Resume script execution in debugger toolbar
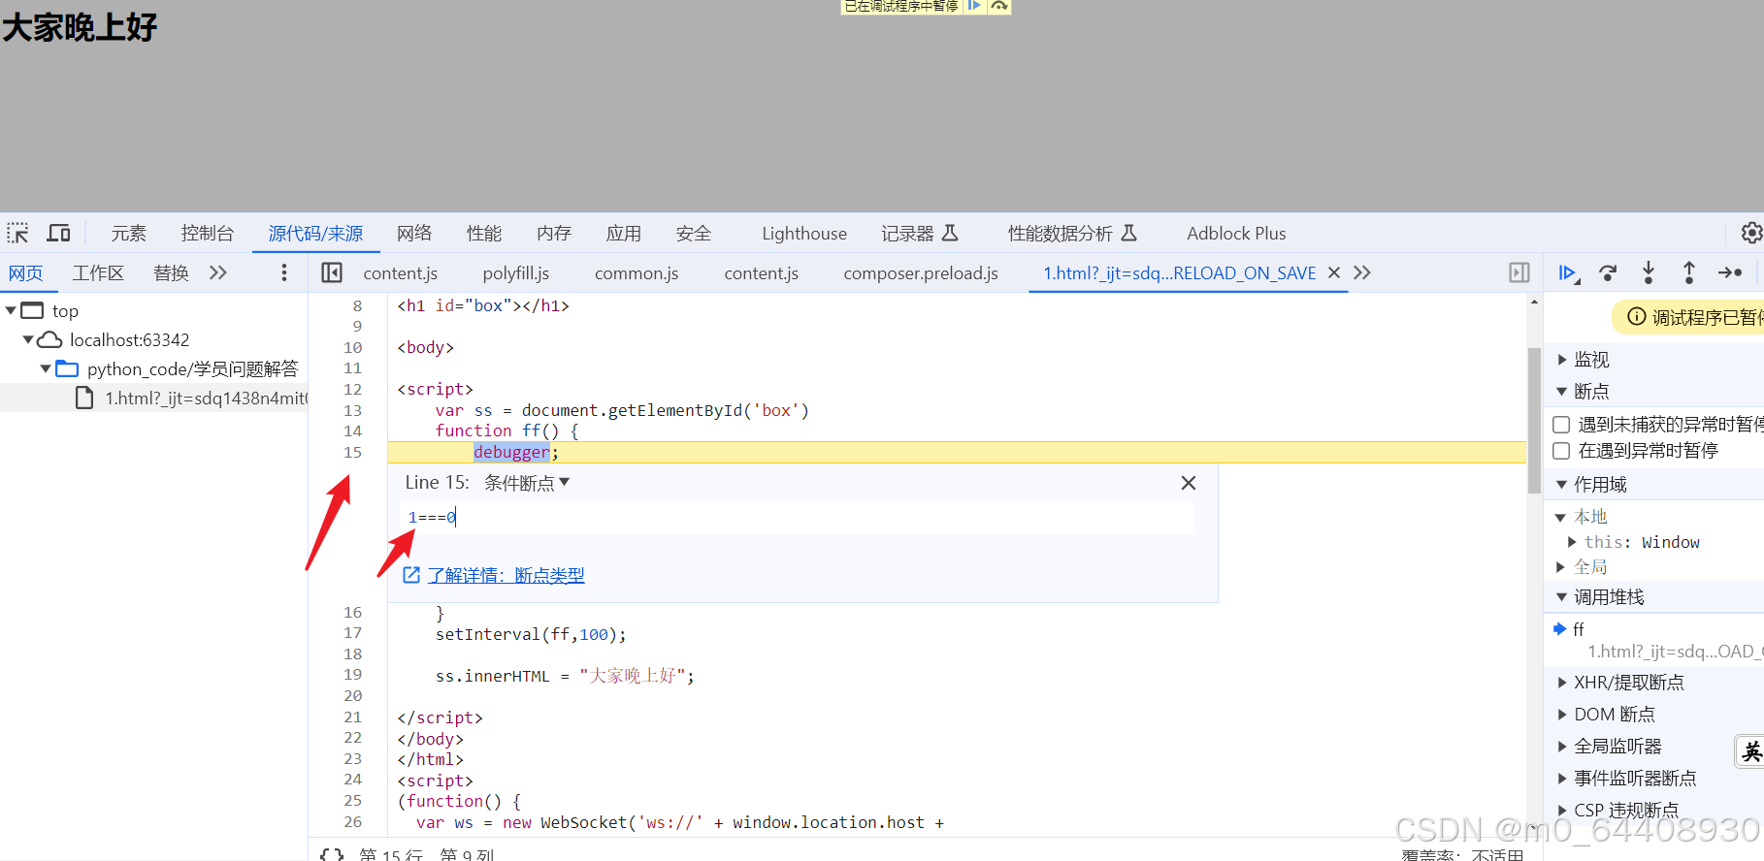The height and width of the screenshot is (861, 1764). coord(1568,272)
